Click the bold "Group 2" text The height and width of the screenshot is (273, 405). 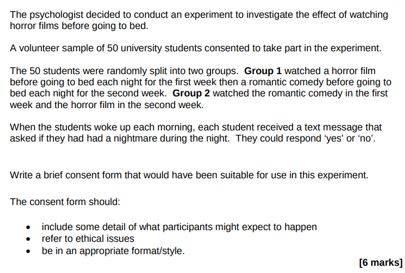tap(191, 93)
